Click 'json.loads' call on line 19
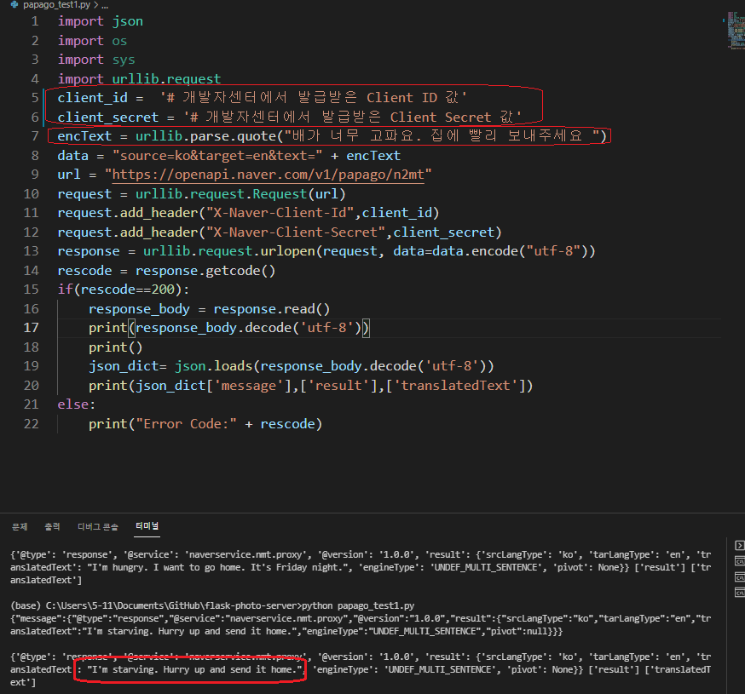745x694 pixels. tap(213, 366)
